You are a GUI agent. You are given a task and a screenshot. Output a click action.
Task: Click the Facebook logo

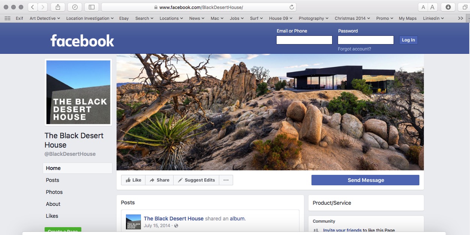tap(82, 40)
